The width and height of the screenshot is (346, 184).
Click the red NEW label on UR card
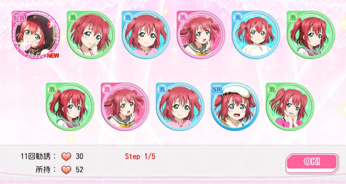[x=53, y=55]
